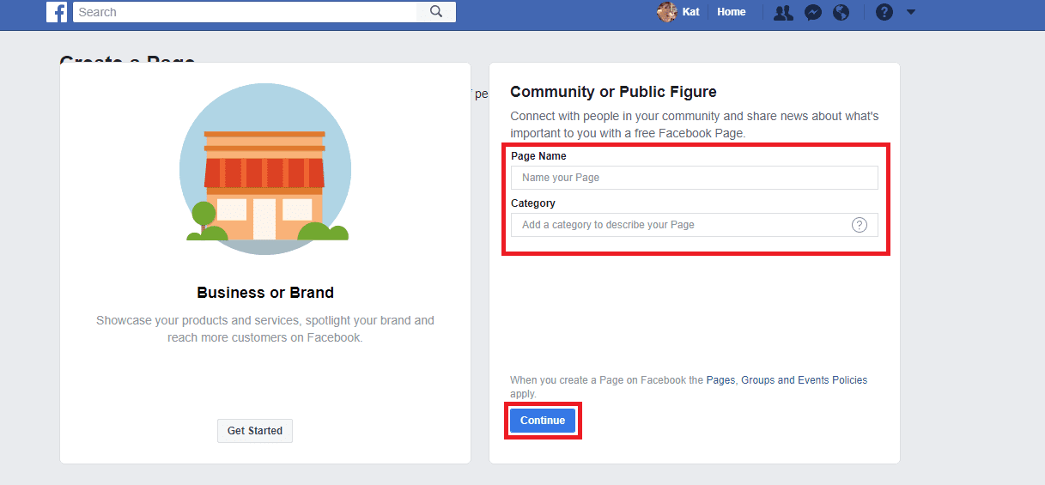Expand the account menu arrow
This screenshot has width=1045, height=485.
(911, 12)
